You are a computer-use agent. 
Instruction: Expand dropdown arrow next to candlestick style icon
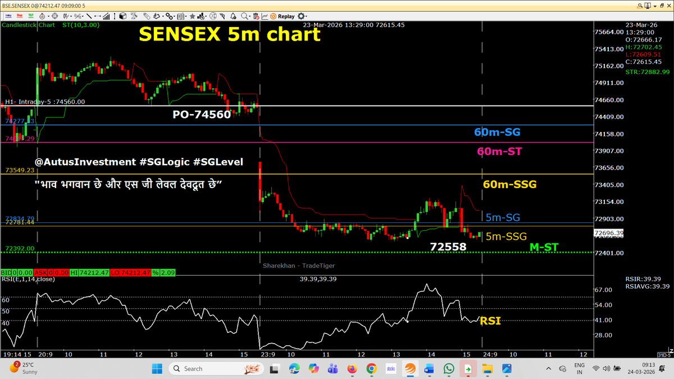[x=71, y=16]
